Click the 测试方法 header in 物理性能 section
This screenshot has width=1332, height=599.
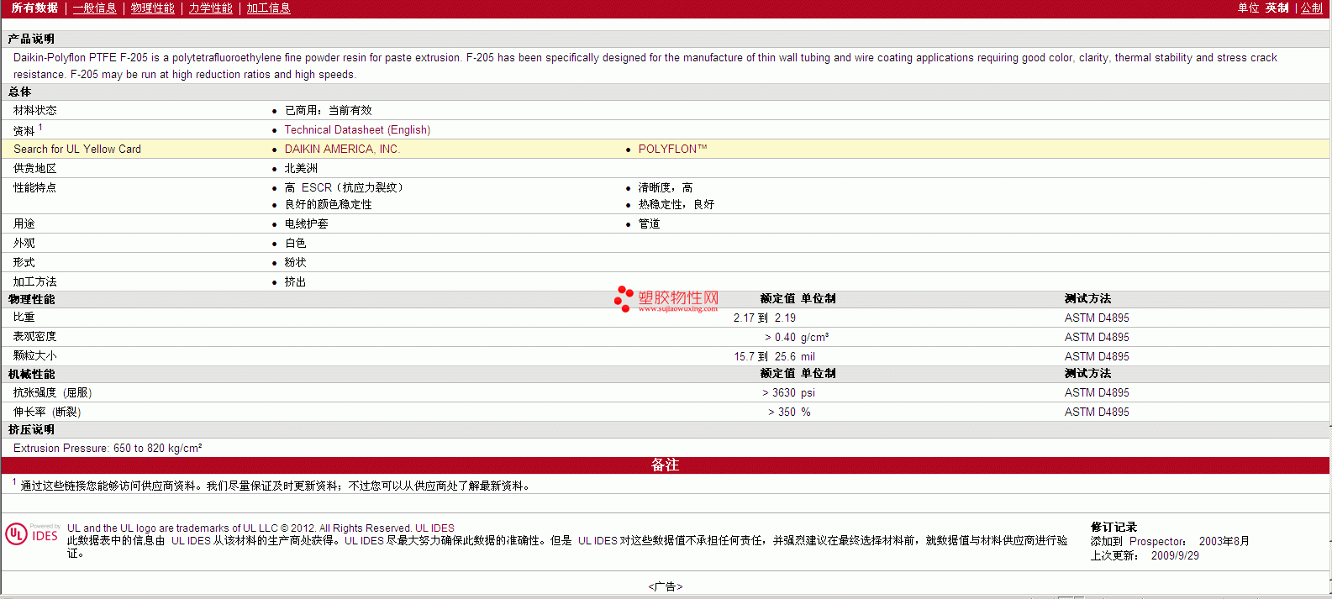(1087, 298)
